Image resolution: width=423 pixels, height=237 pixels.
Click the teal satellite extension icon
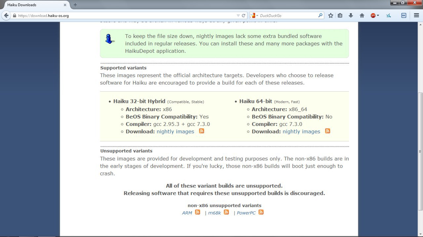[x=389, y=15]
